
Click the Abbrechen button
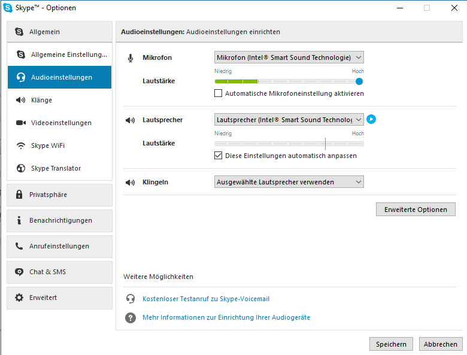[x=441, y=344]
